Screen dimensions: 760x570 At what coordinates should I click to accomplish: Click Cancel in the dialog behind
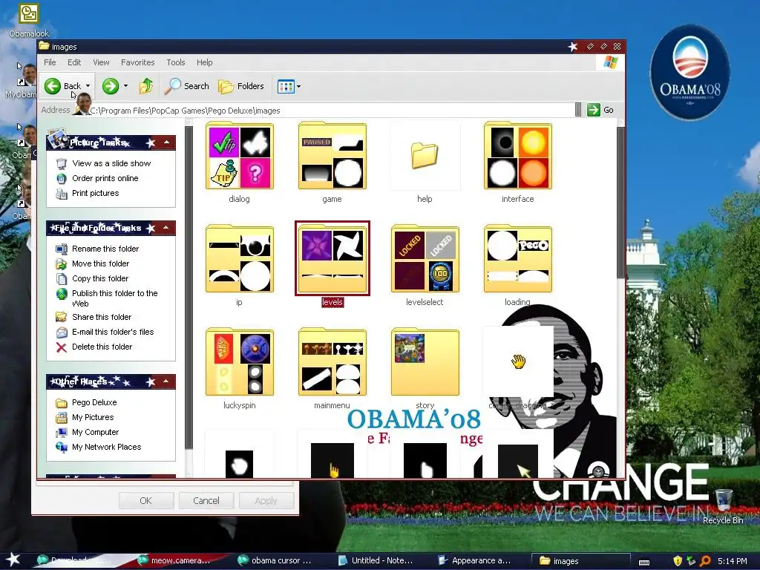[x=206, y=501]
